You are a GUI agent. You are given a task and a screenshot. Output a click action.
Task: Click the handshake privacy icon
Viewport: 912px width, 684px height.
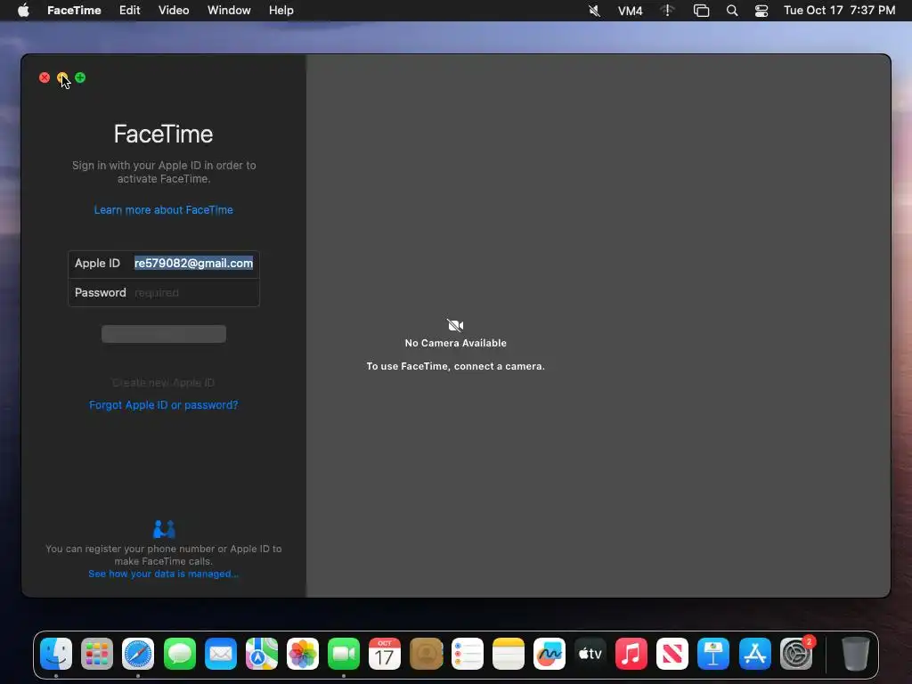point(164,529)
